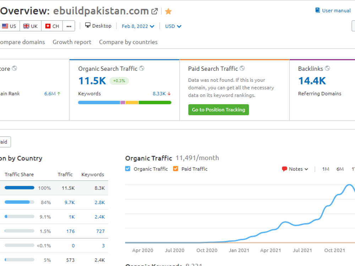Open Authority Score globe info icon

[x=15, y=68]
